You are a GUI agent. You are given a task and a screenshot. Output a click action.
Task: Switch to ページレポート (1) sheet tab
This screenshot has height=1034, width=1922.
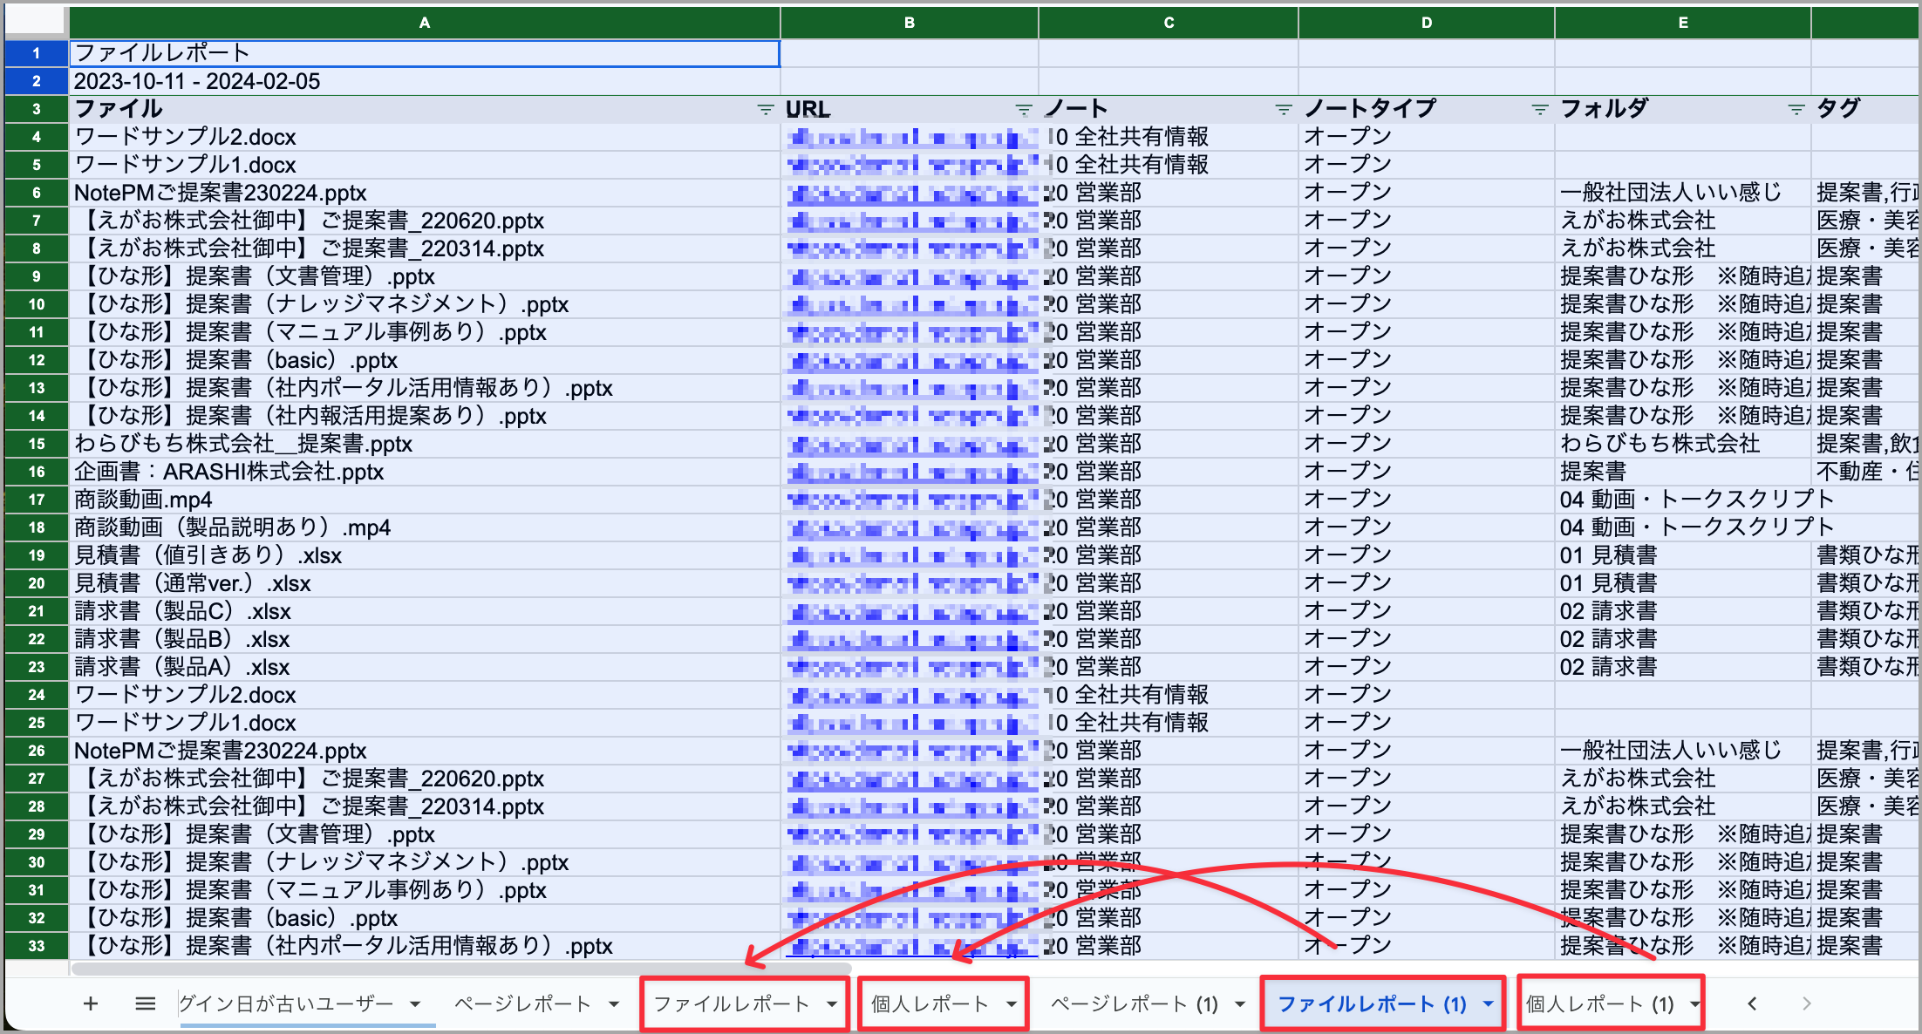point(1134,1004)
